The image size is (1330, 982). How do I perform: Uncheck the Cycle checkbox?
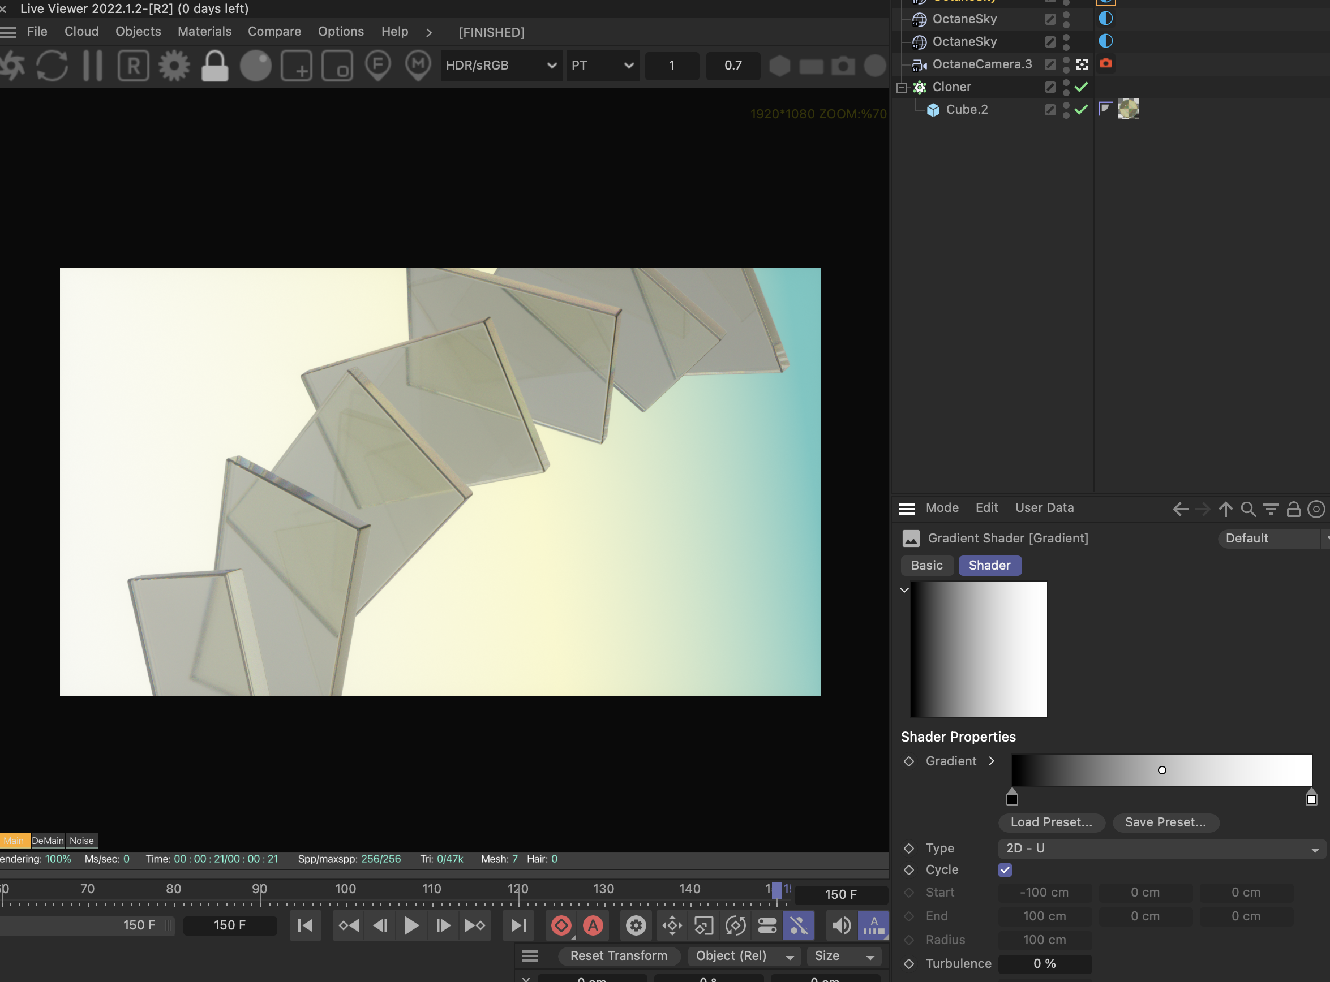[1005, 869]
